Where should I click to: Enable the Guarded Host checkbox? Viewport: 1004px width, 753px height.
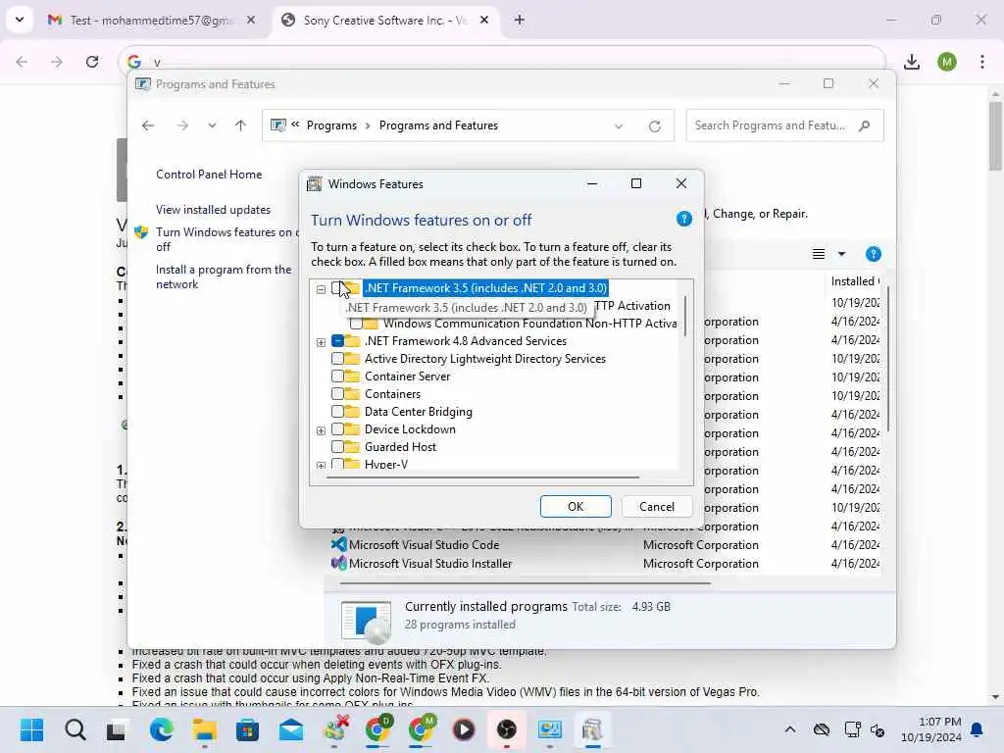tap(337, 447)
